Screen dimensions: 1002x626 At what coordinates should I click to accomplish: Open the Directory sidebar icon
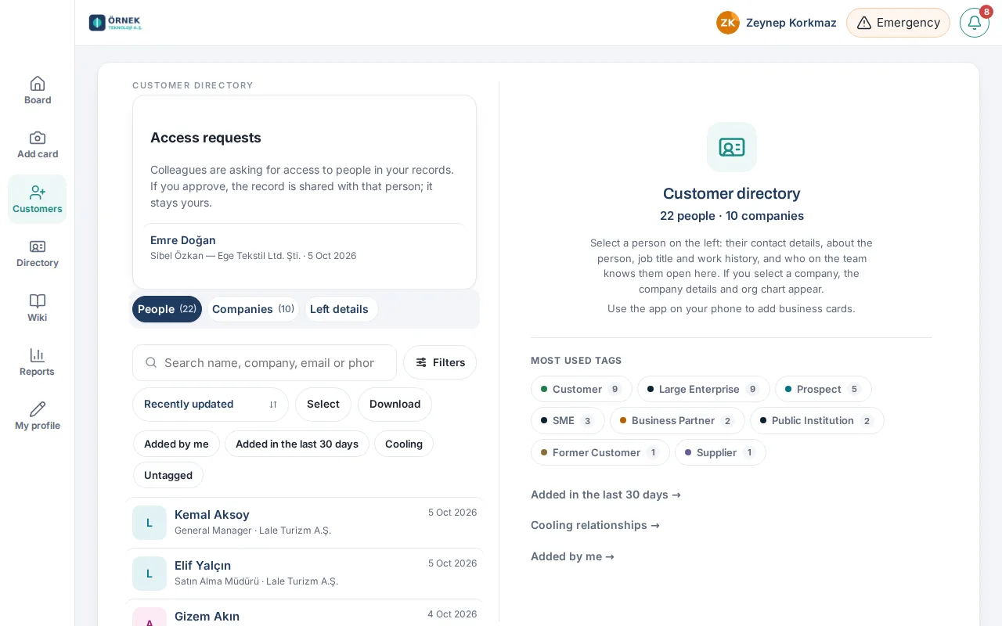(x=38, y=246)
